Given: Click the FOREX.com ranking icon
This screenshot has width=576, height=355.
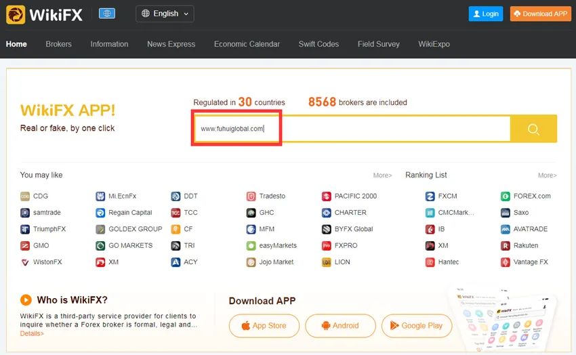Looking at the screenshot, I should [505, 196].
